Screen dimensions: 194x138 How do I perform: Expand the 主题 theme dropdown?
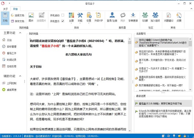click(72, 18)
